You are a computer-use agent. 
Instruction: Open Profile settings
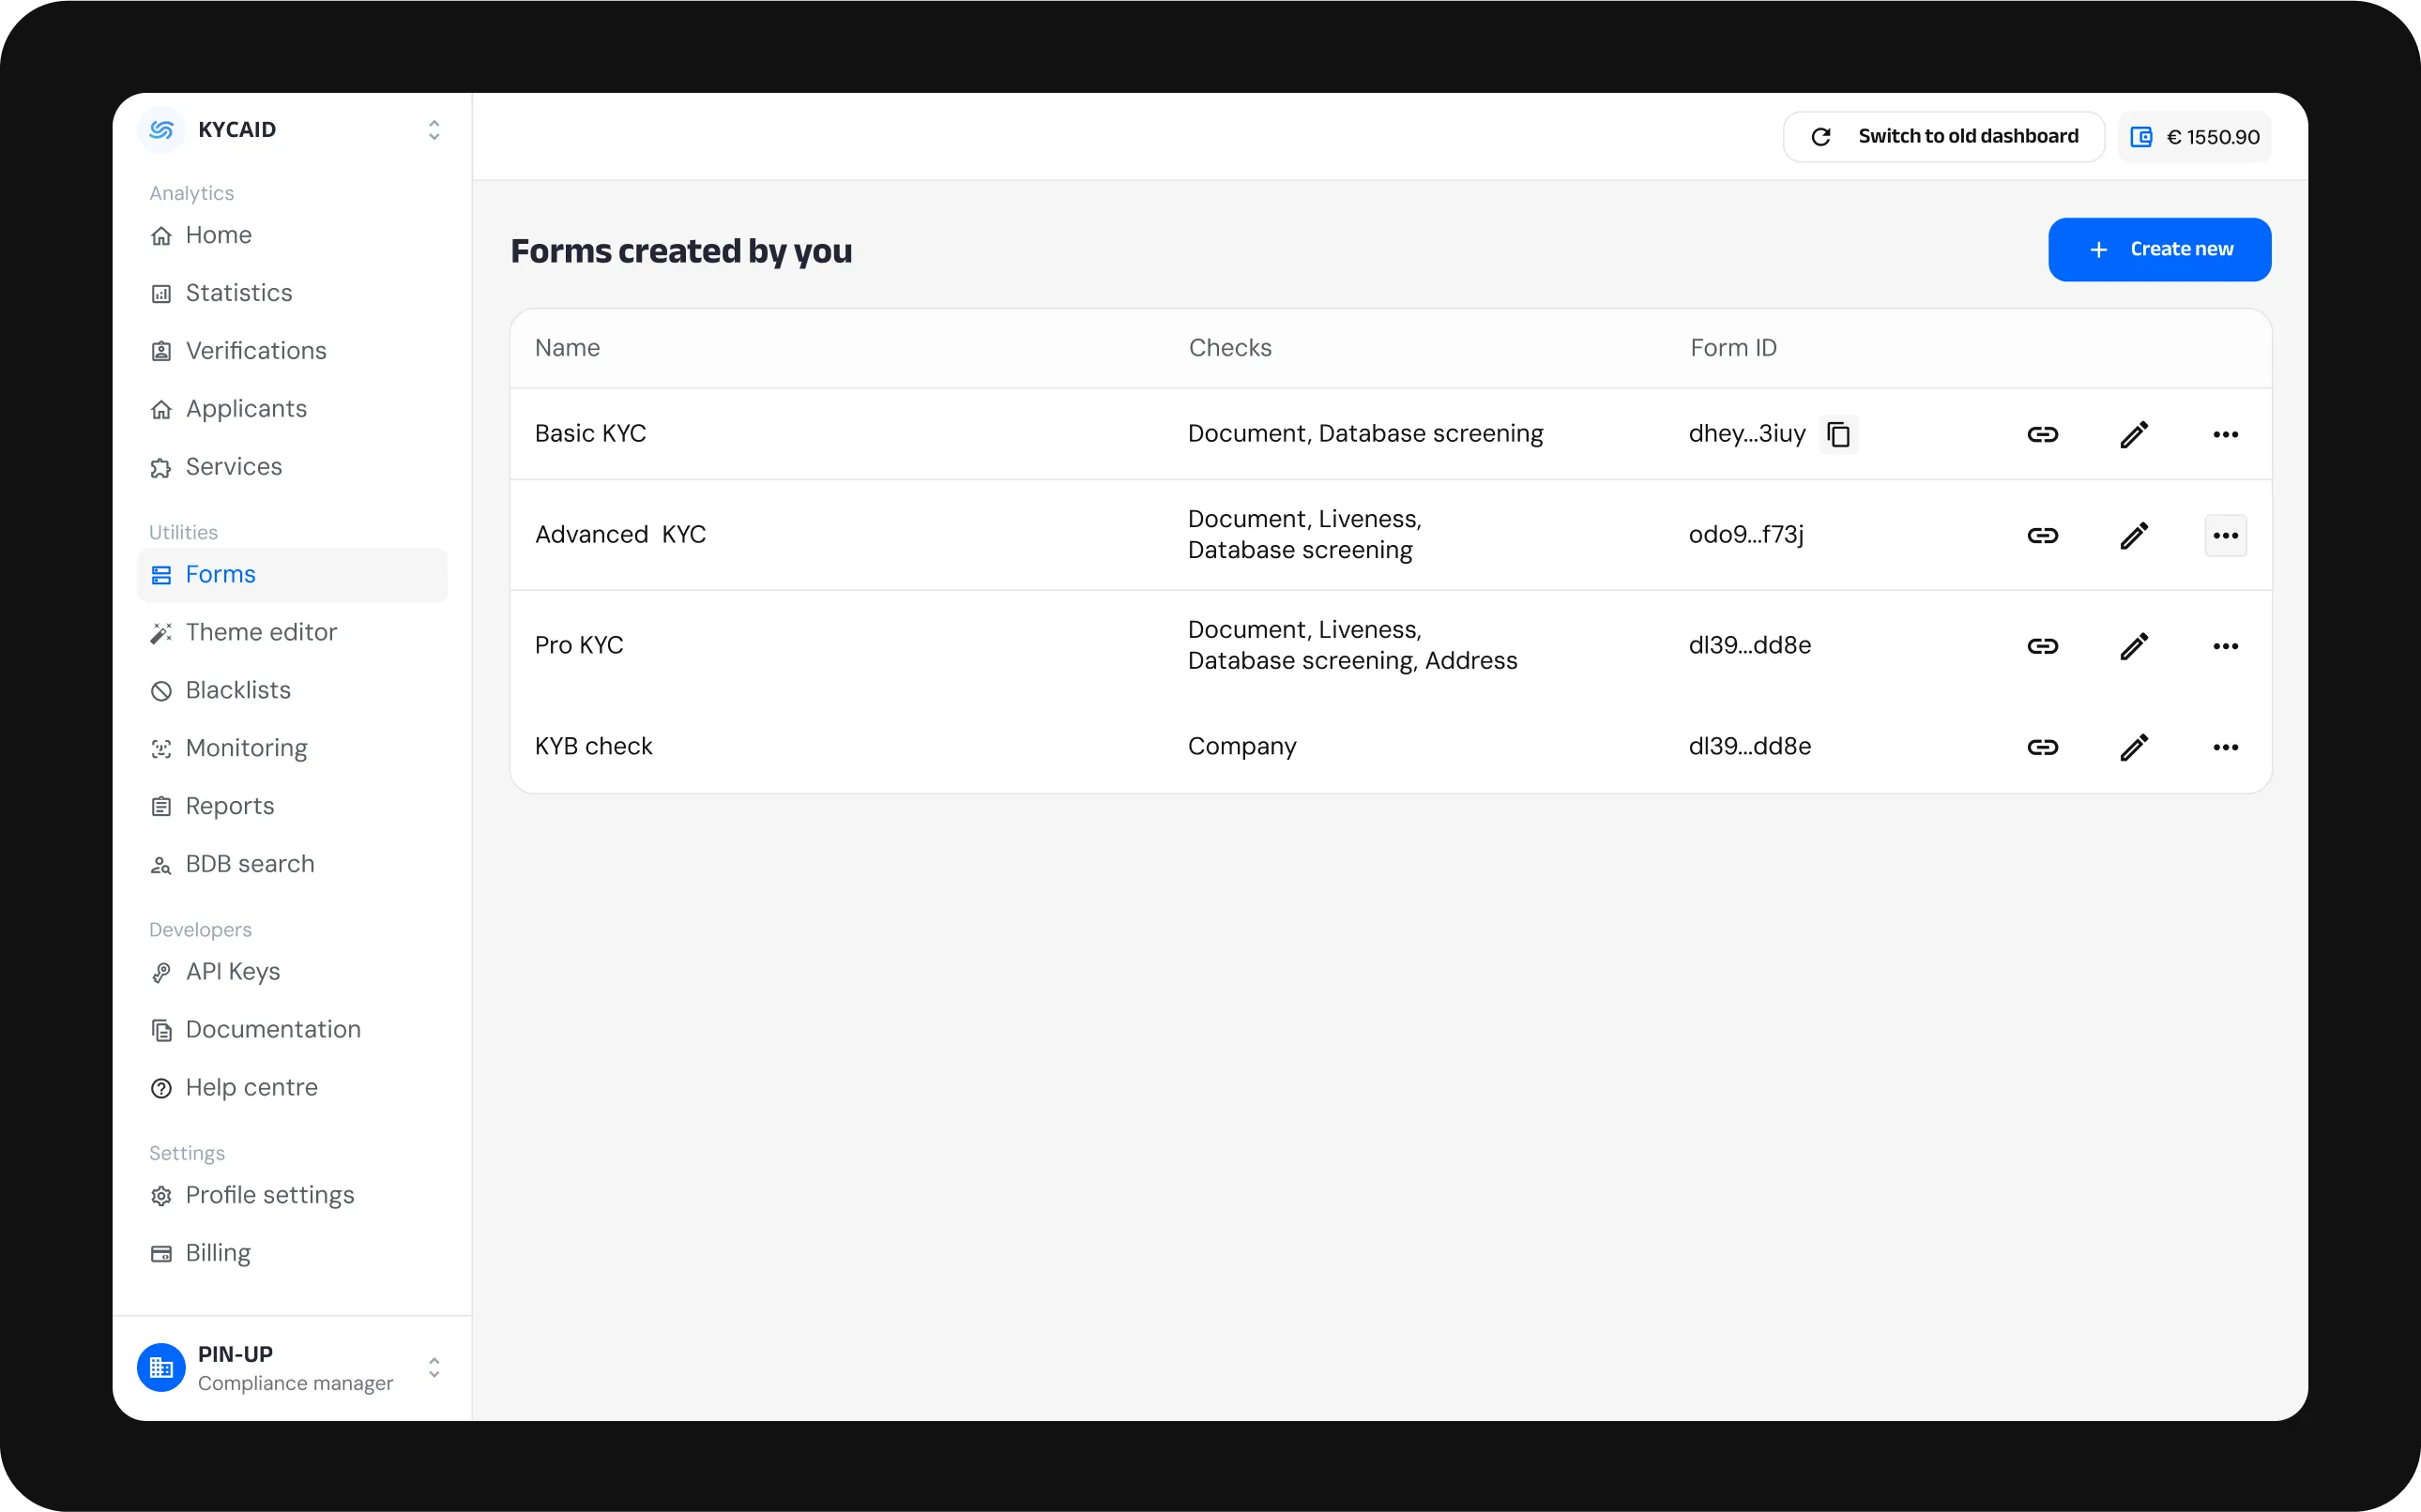(269, 1195)
